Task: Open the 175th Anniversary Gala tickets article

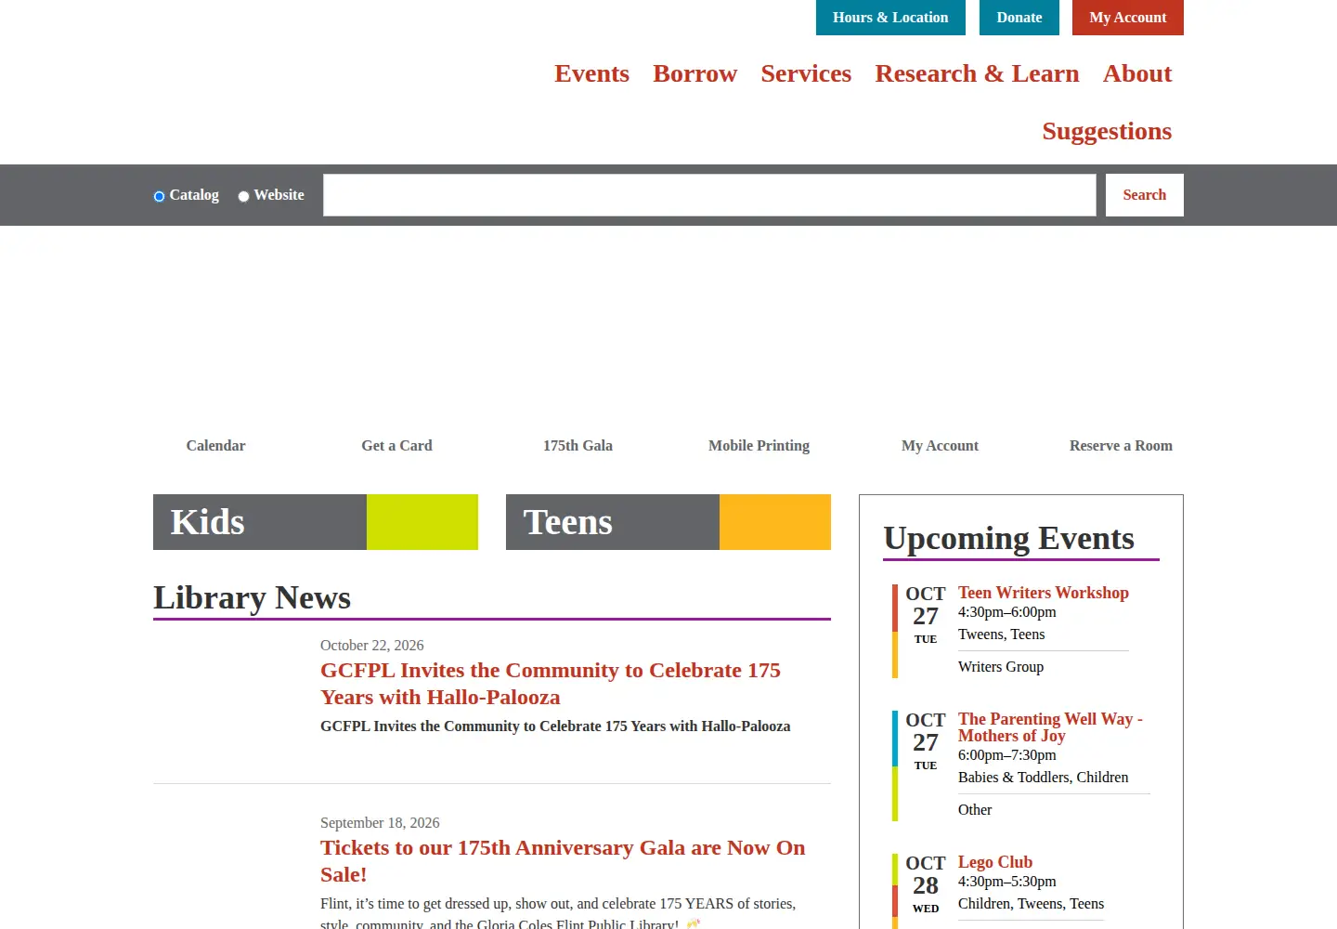Action: click(563, 861)
